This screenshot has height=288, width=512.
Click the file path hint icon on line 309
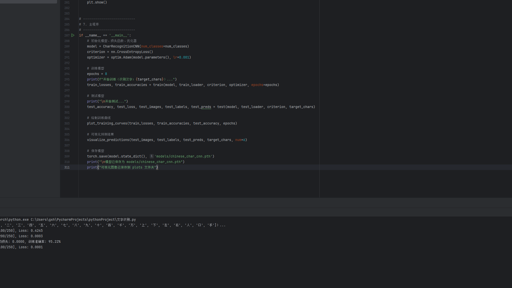point(151,156)
